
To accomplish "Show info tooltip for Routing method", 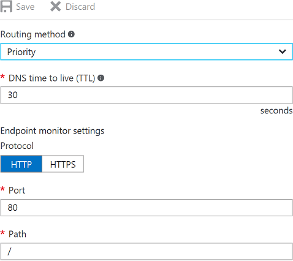I will pyautogui.click(x=71, y=34).
